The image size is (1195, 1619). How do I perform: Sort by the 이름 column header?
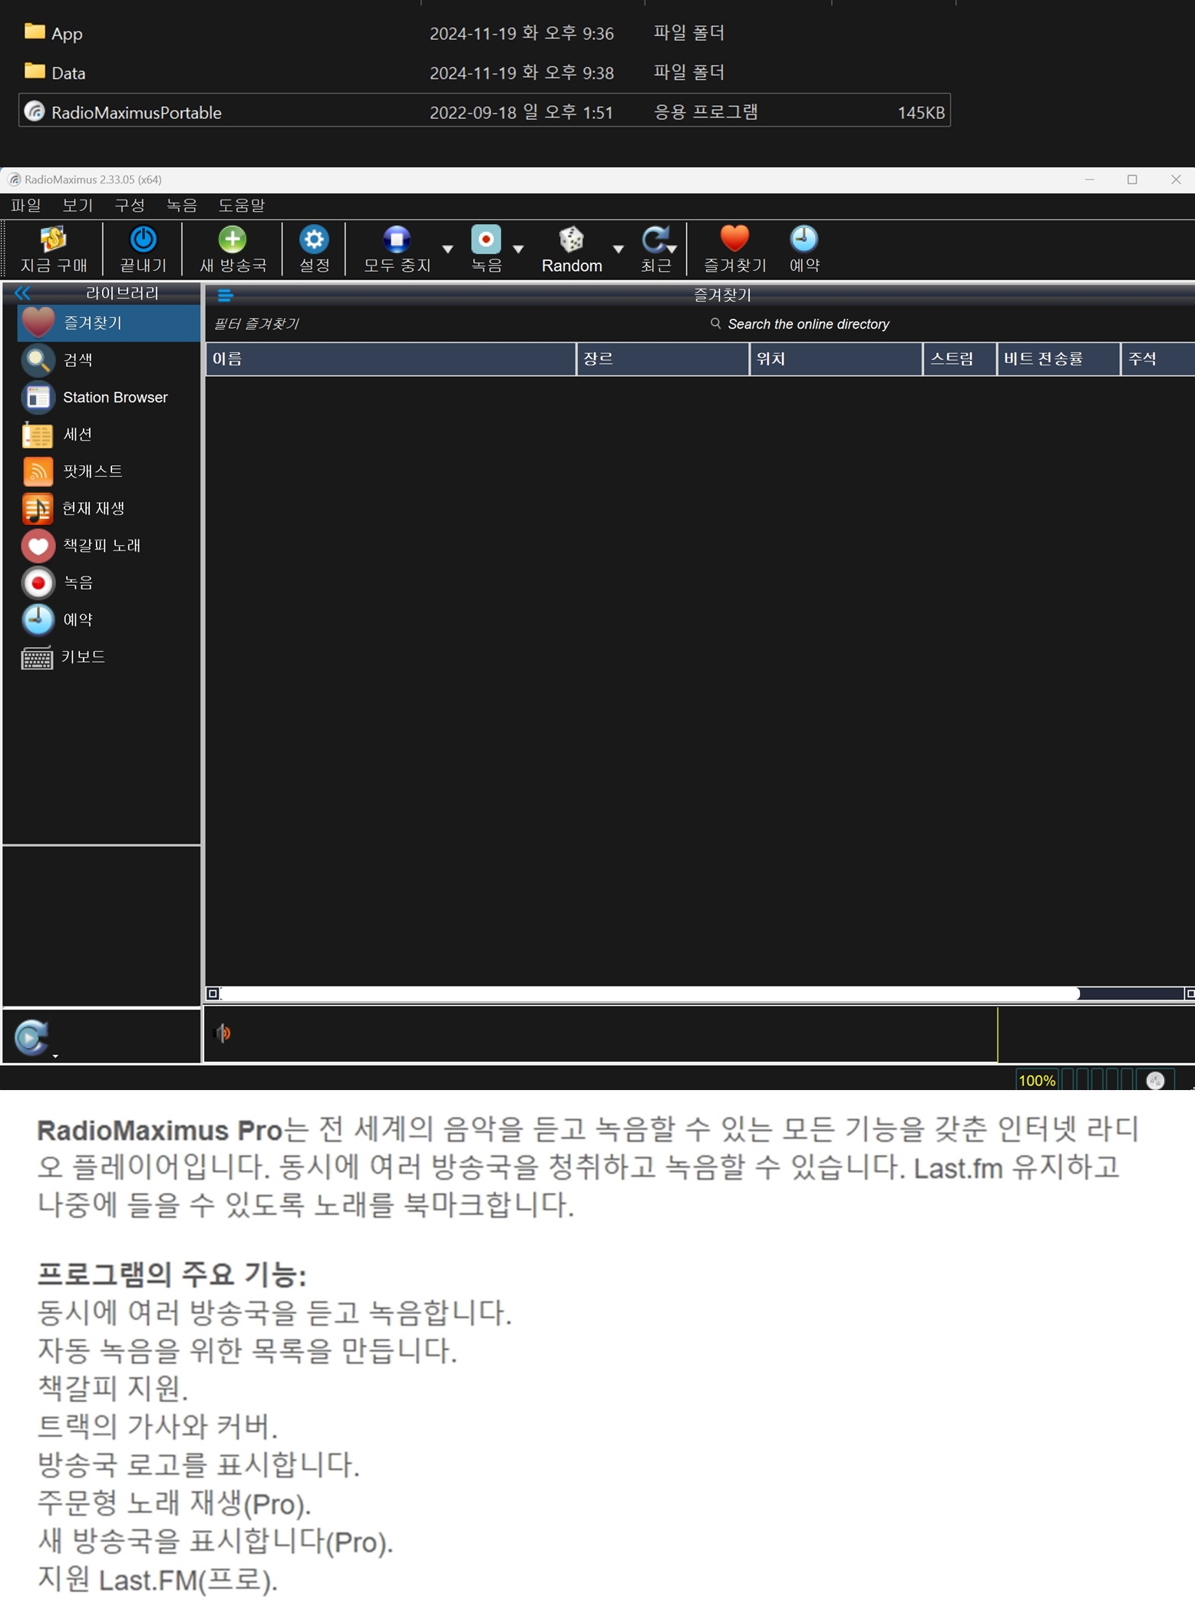click(391, 358)
